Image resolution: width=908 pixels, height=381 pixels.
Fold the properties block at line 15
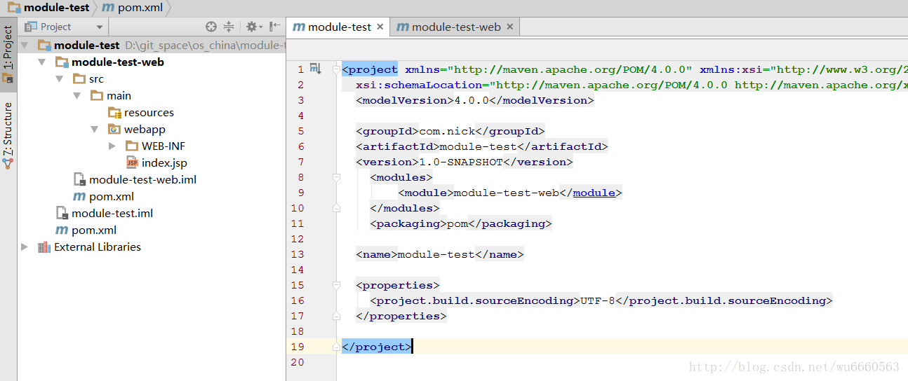pos(336,285)
